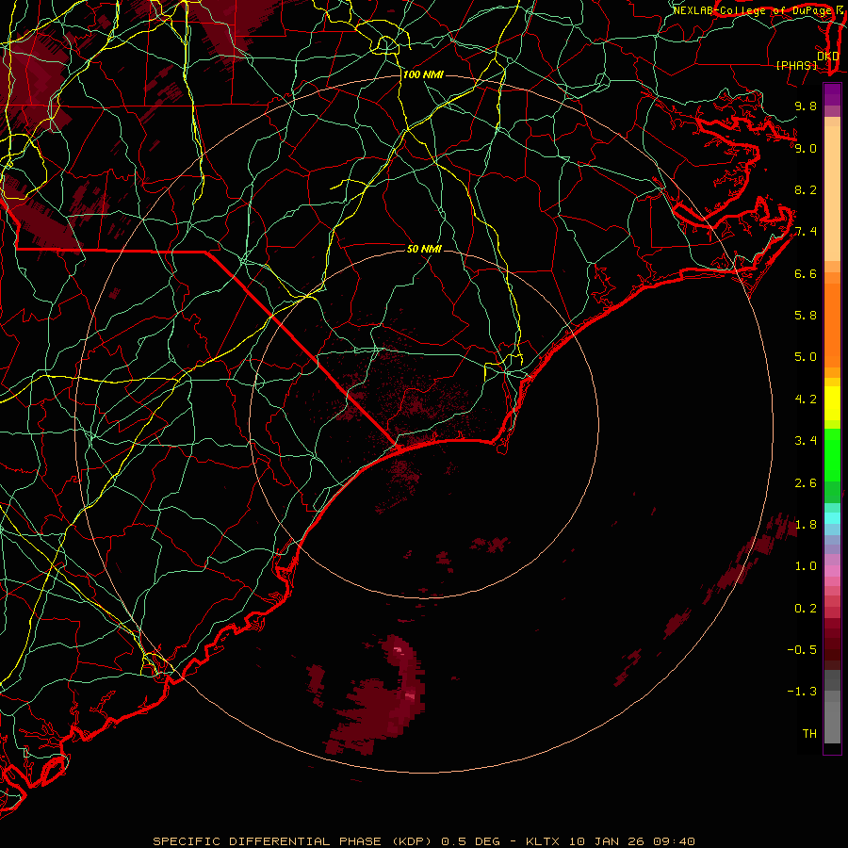Select the 1.8 scale value
848x848 pixels.
(806, 525)
